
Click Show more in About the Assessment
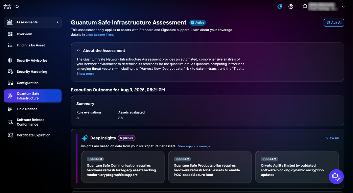click(85, 74)
